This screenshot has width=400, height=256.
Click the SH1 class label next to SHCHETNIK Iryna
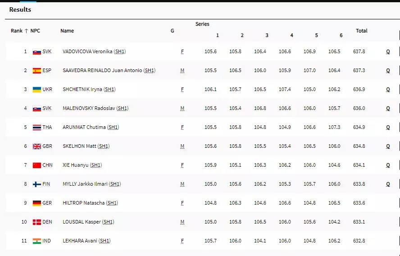(109, 90)
